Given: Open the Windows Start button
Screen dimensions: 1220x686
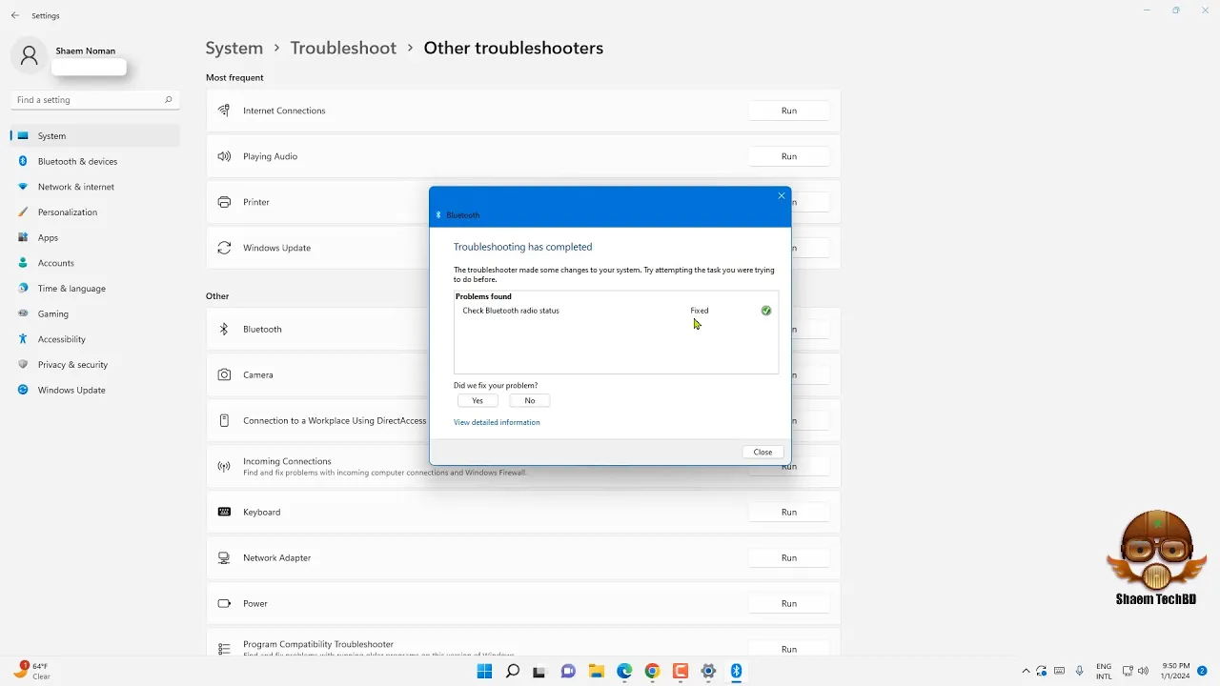Looking at the screenshot, I should [484, 671].
